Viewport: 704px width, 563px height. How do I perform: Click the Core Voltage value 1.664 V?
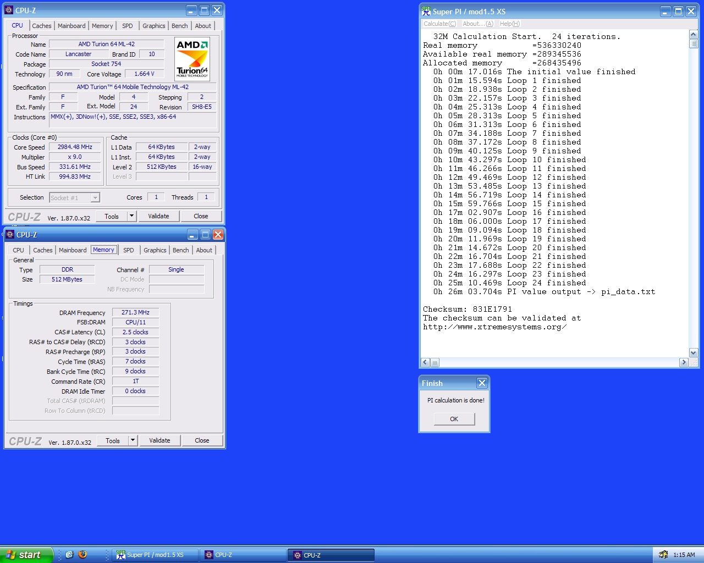tap(144, 74)
